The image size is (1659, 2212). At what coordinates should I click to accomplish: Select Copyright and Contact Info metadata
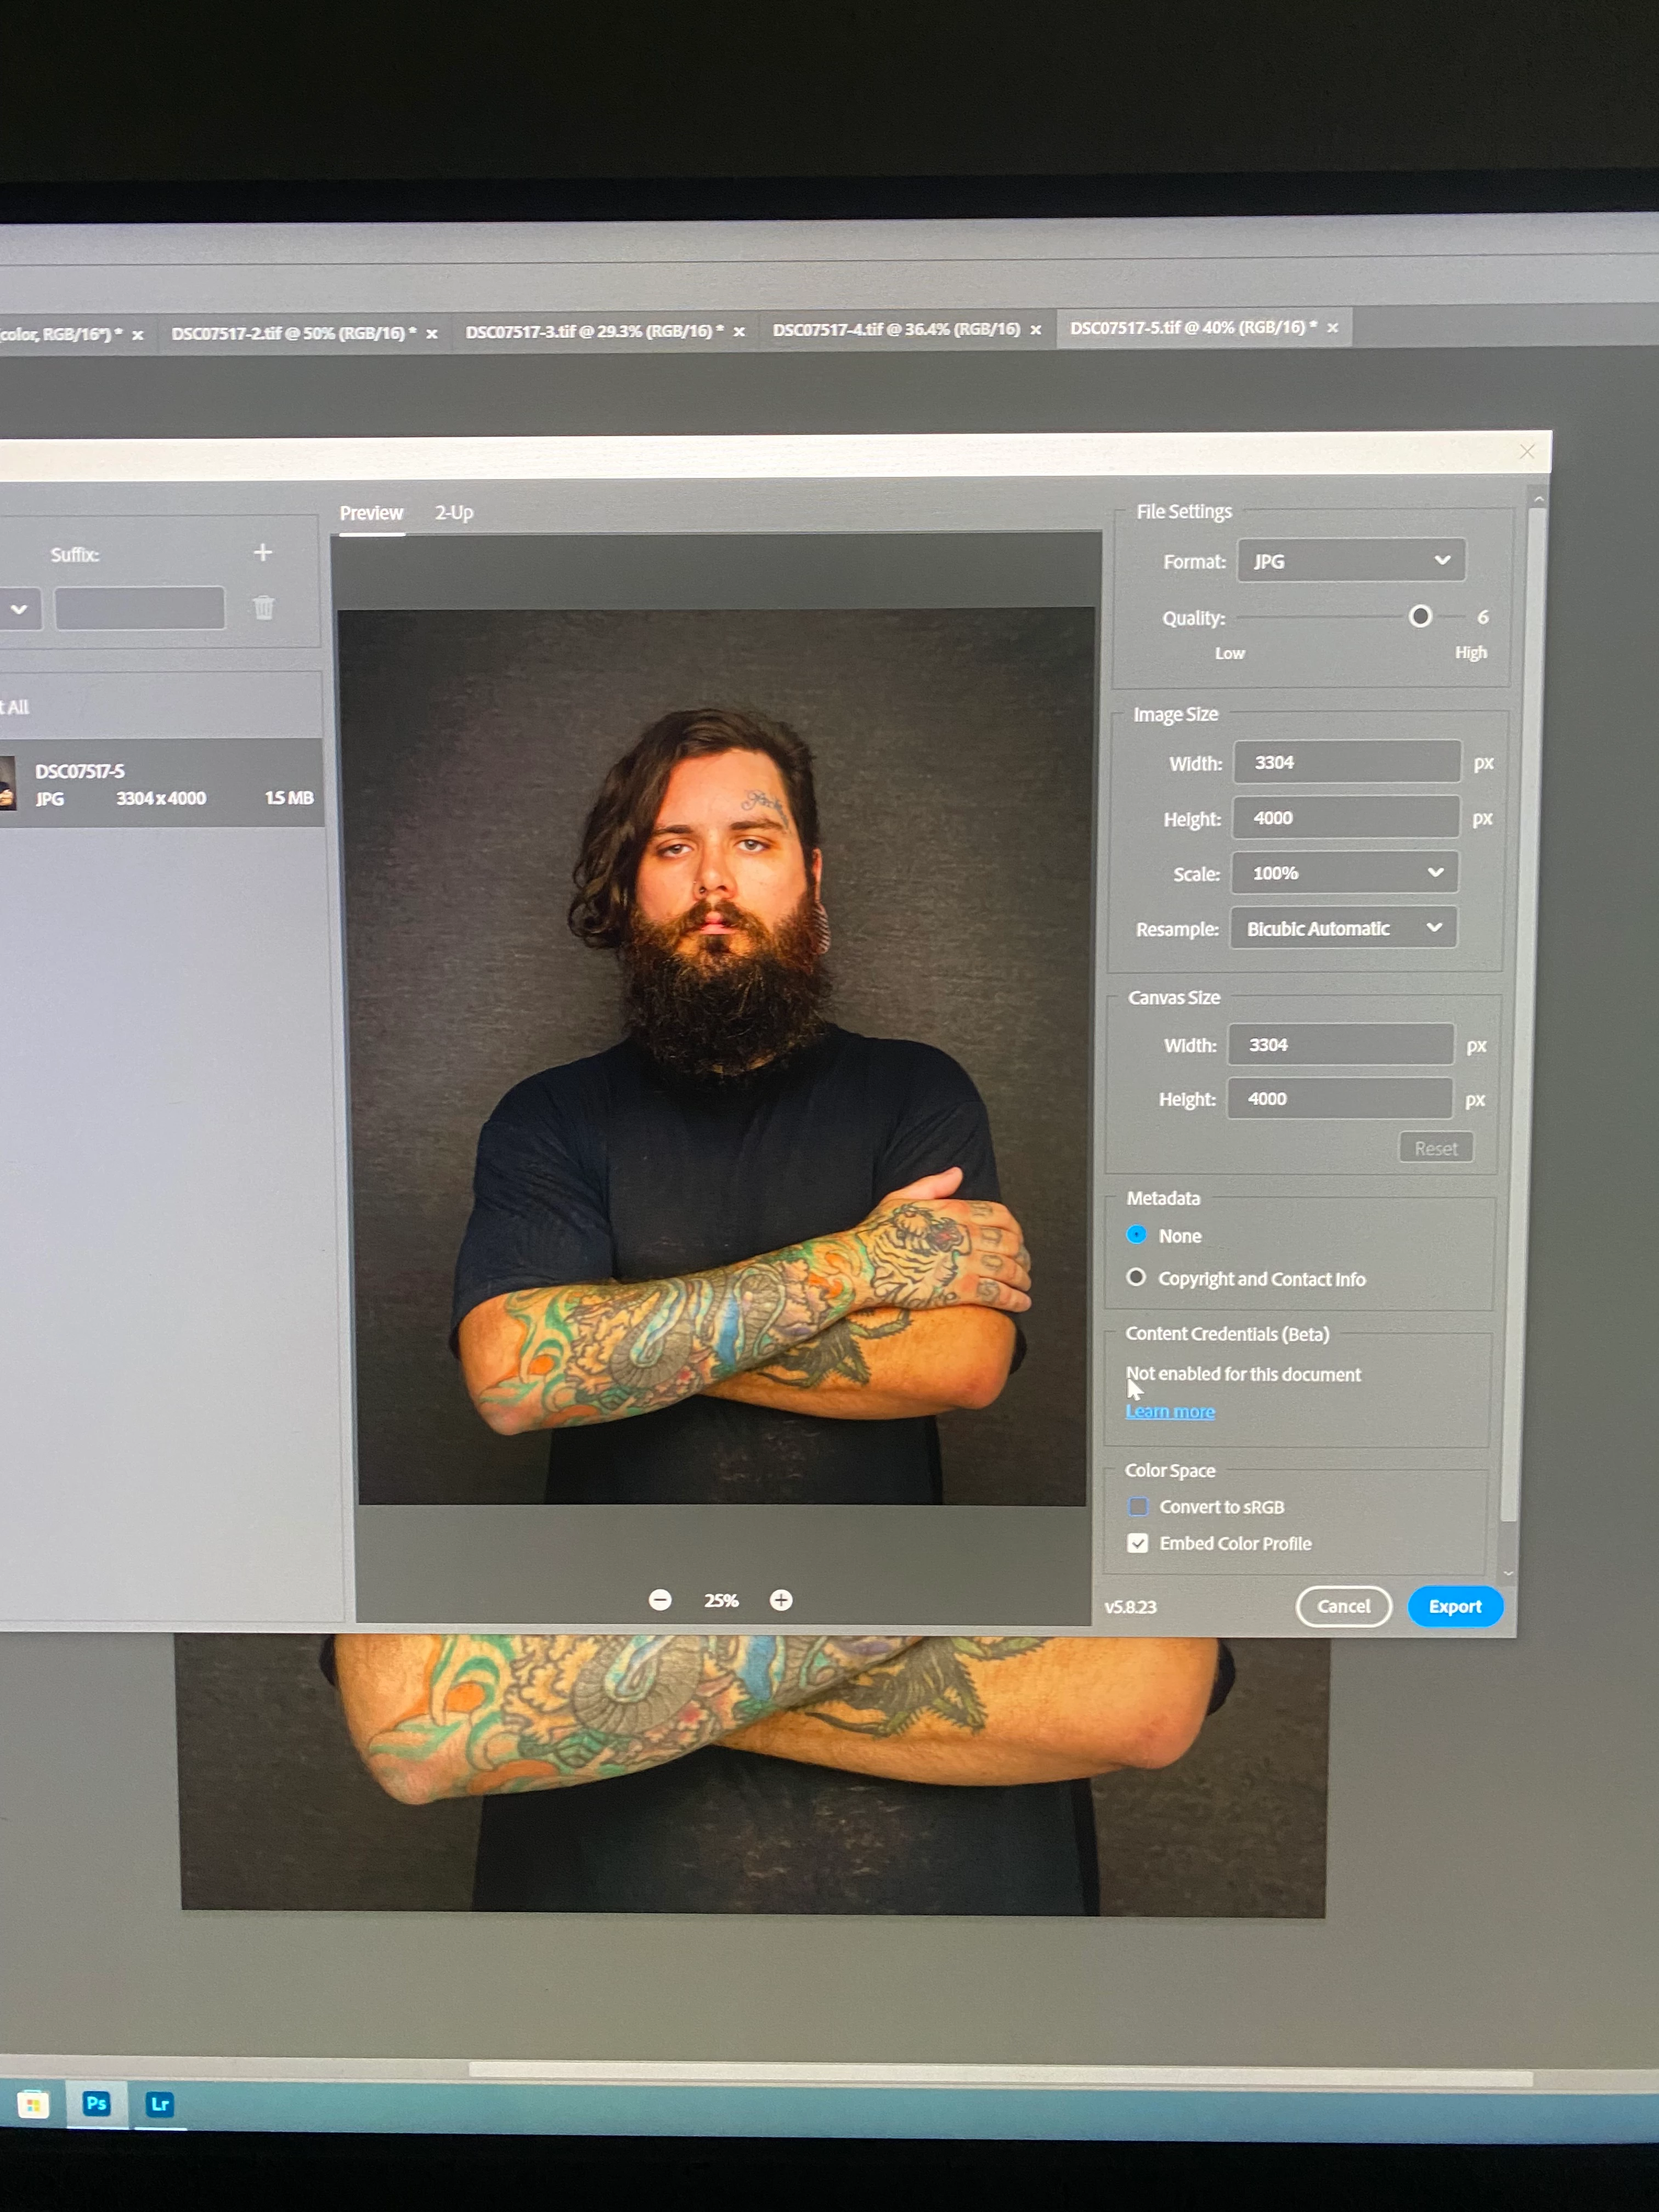tap(1136, 1277)
